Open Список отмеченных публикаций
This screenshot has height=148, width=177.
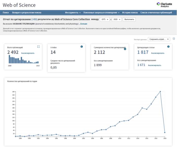point(156,13)
